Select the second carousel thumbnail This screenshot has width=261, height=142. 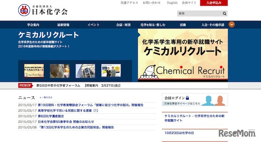click(59, 71)
